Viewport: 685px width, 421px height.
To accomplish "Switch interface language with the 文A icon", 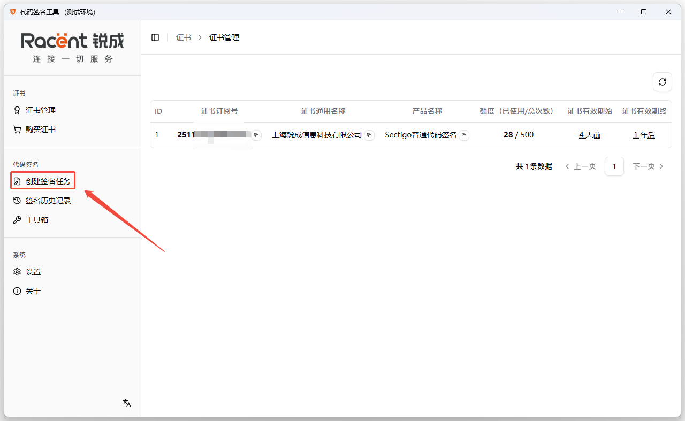I will tap(126, 402).
